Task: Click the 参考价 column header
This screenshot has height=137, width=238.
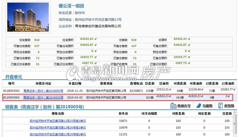Action: pyautogui.click(x=123, y=114)
